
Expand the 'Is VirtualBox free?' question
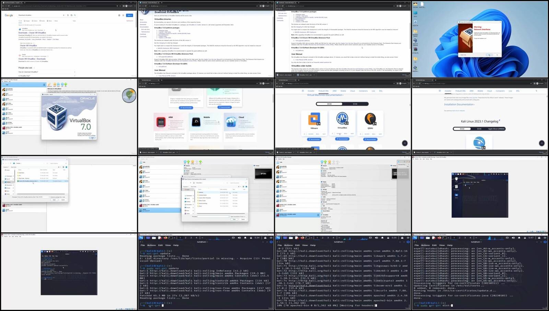47,76
